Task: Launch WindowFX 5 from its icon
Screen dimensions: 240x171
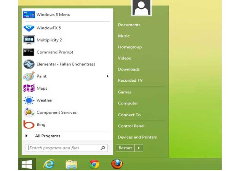Action: 29,28
